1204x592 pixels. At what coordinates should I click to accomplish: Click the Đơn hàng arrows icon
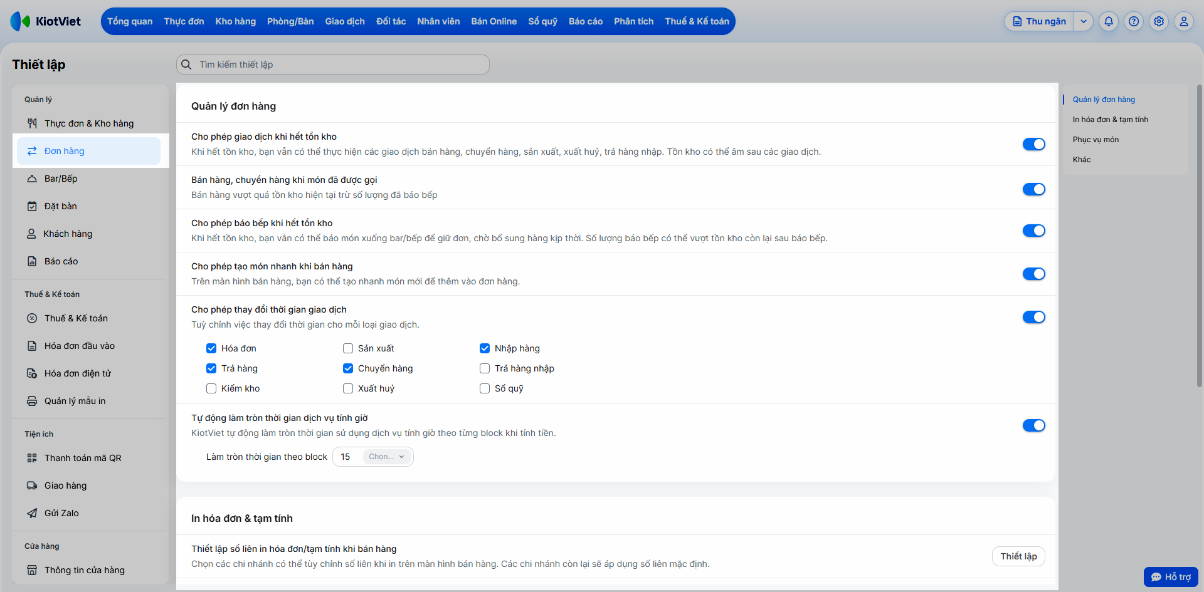pyautogui.click(x=32, y=151)
